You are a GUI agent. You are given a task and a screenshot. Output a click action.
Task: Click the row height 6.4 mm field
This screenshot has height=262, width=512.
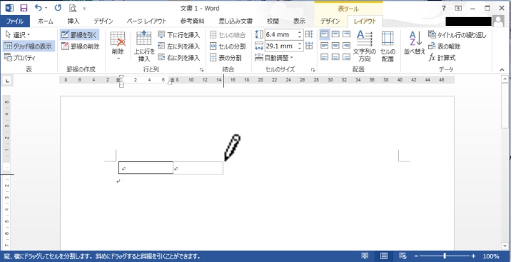(x=281, y=35)
